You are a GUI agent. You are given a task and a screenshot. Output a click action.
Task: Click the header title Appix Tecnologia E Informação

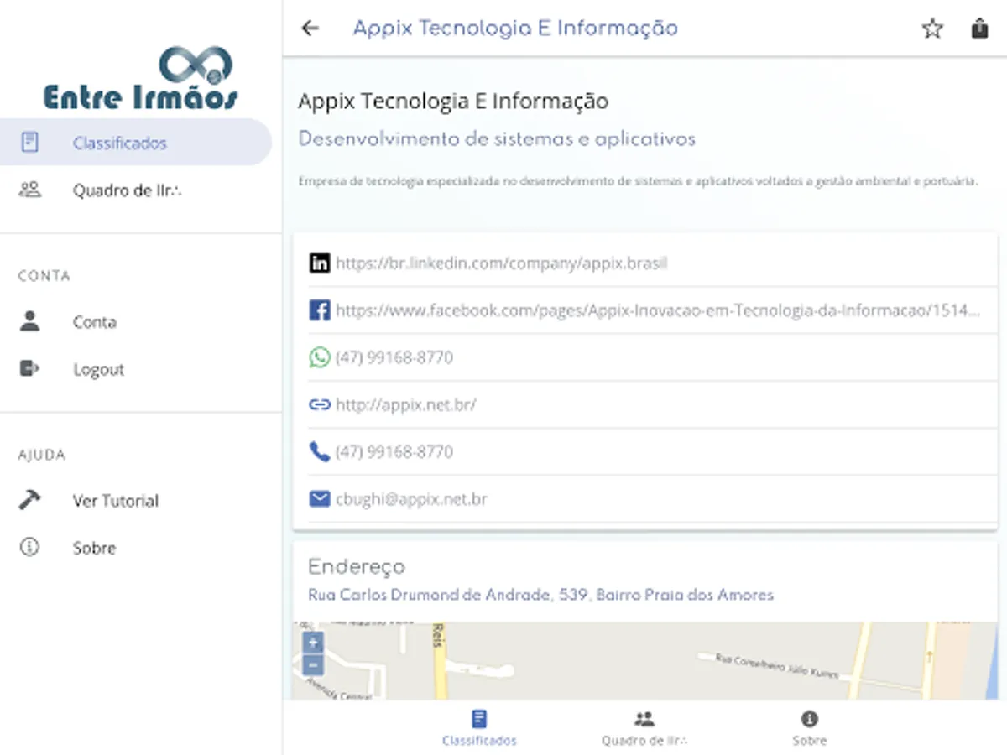click(x=515, y=28)
